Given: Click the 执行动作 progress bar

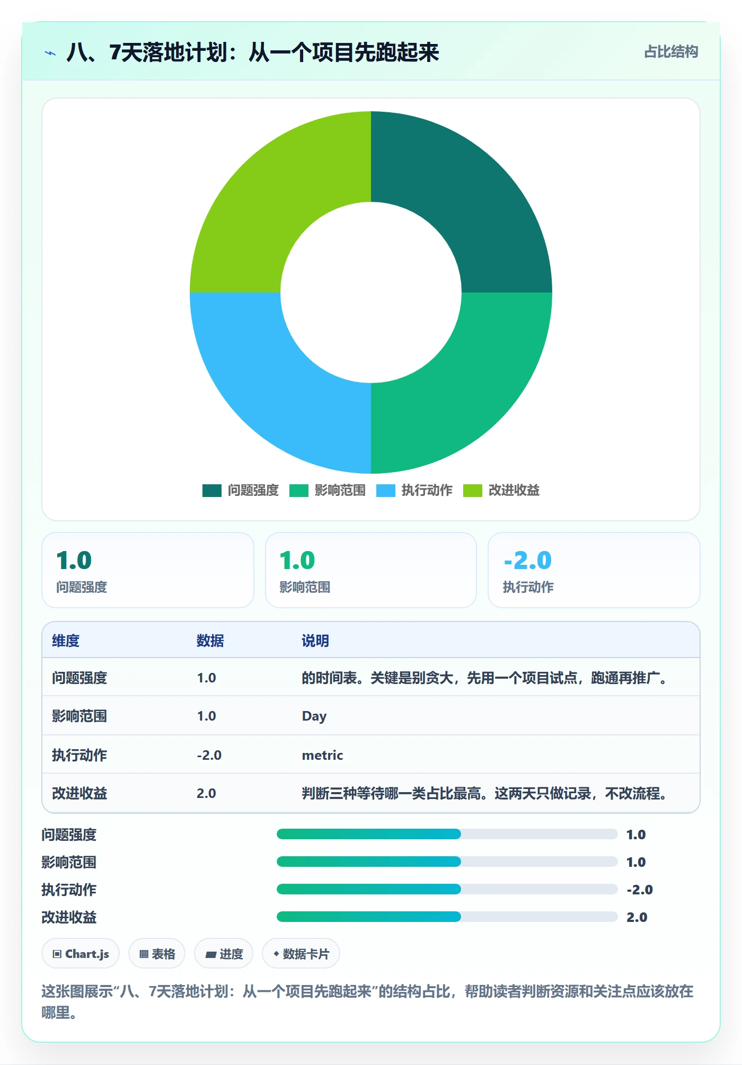Looking at the screenshot, I should pos(447,889).
